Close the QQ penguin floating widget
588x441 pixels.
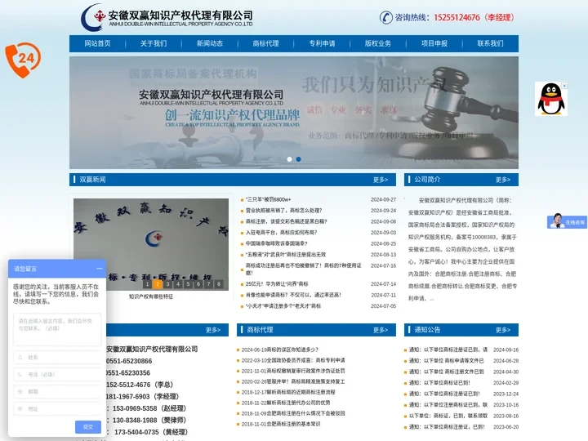point(564,86)
